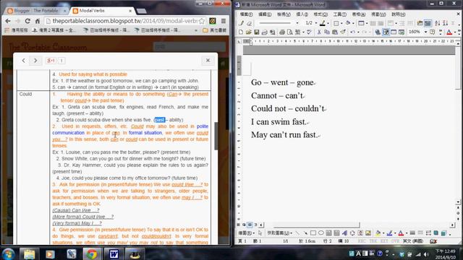
Task: Toggle the highlighted view button beside Word's horizontal scrollbar
Action: (x=250, y=225)
